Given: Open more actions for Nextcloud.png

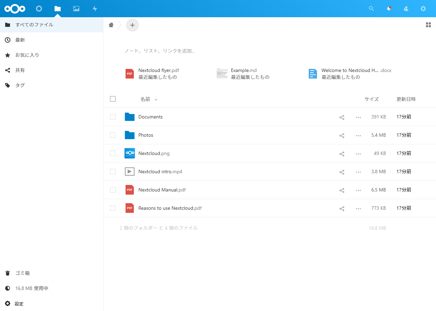Looking at the screenshot, I should 358,154.
